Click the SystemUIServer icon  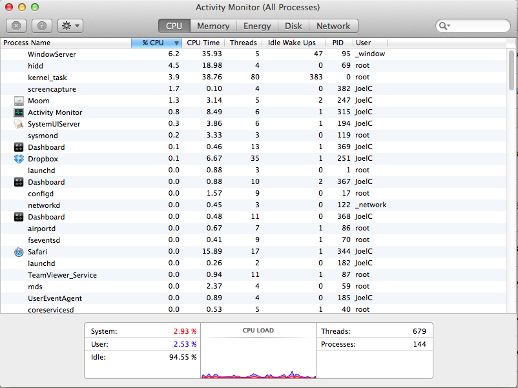(x=19, y=124)
